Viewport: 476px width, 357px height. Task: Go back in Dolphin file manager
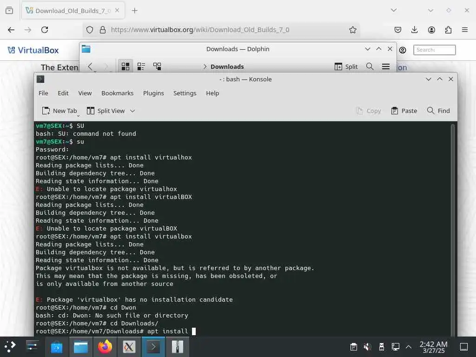[90, 66]
